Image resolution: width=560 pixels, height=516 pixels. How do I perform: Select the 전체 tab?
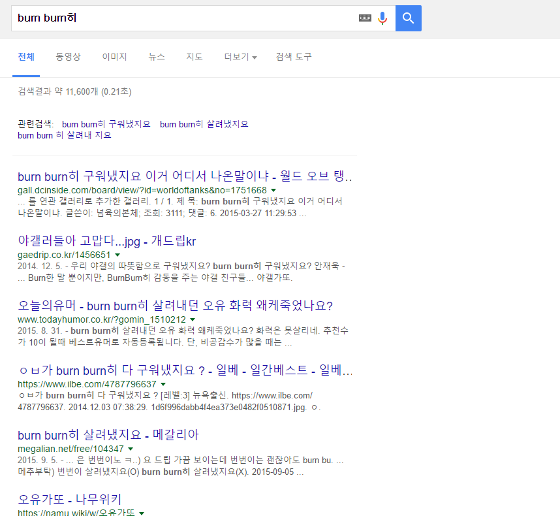coord(26,57)
